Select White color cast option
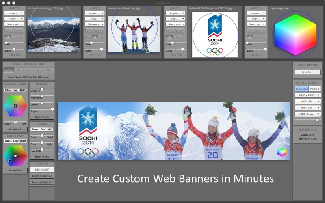Image resolution: width=325 pixels, height=203 pixels. coord(8,141)
